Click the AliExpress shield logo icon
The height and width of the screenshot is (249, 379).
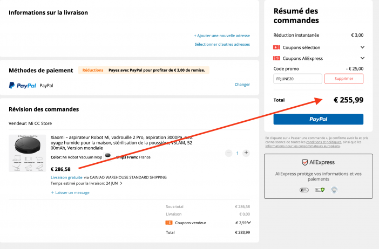pos(305,162)
